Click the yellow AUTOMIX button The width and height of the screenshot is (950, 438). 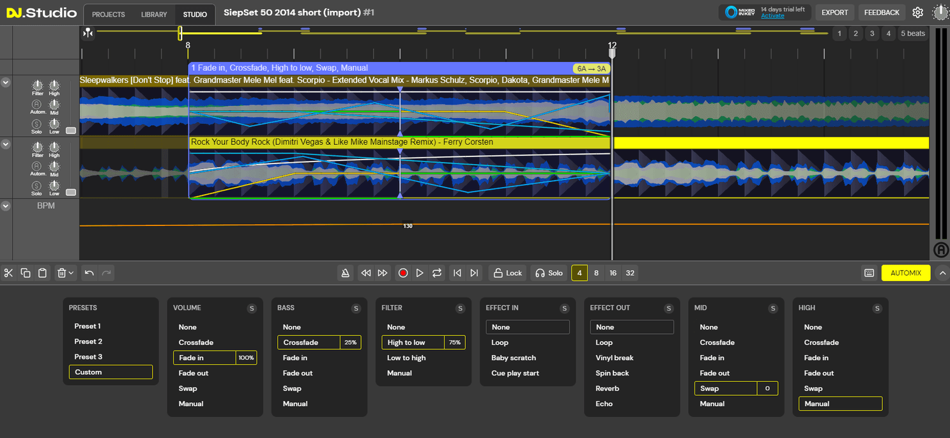pos(906,273)
